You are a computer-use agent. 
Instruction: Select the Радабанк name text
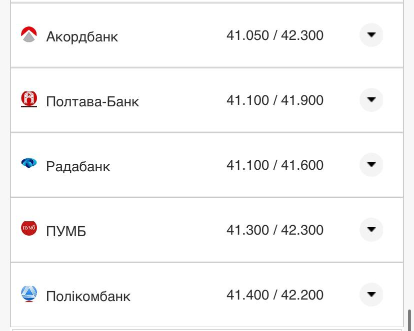coord(78,166)
